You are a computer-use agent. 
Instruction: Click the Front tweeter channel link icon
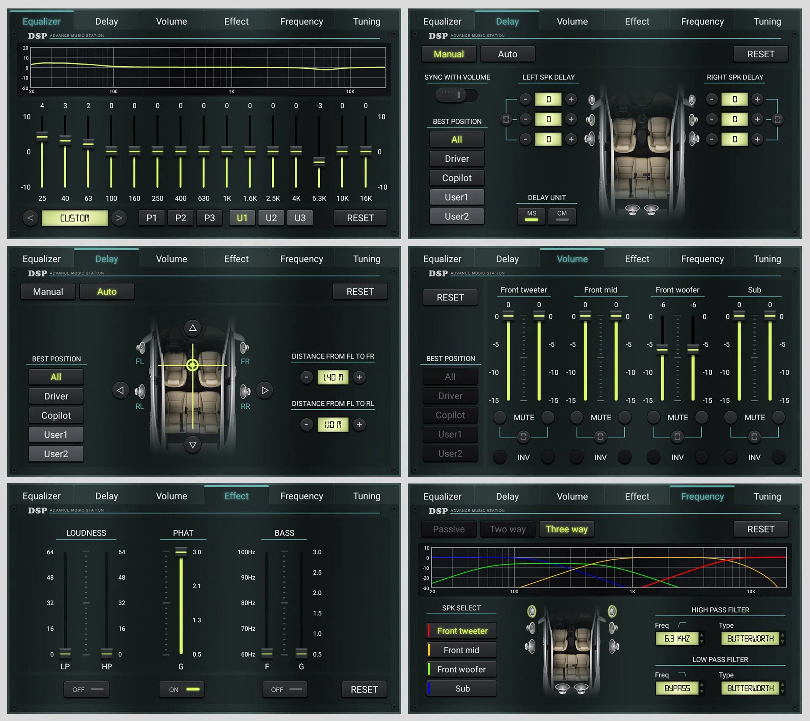[x=523, y=436]
